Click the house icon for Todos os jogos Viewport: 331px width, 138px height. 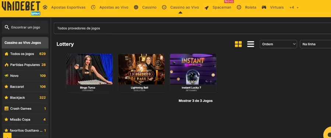(x=7, y=54)
